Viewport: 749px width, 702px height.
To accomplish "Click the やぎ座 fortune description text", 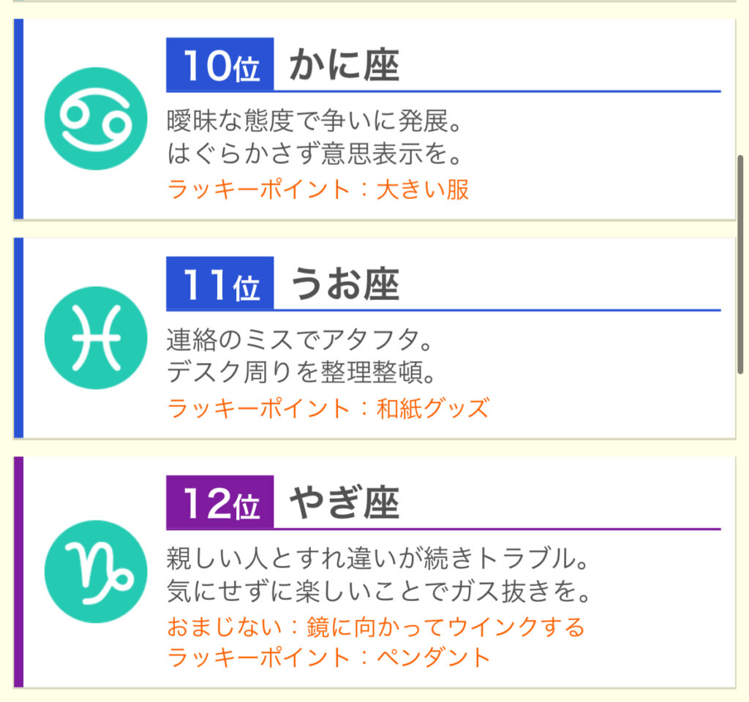I will [379, 575].
